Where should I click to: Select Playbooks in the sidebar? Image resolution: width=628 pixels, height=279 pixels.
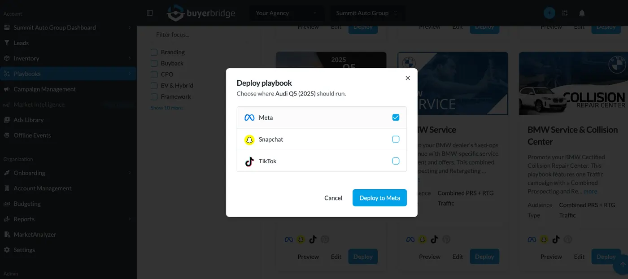(x=68, y=74)
